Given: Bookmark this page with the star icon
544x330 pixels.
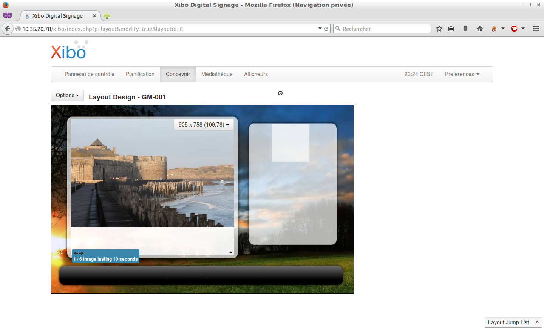Looking at the screenshot, I should pos(439,29).
